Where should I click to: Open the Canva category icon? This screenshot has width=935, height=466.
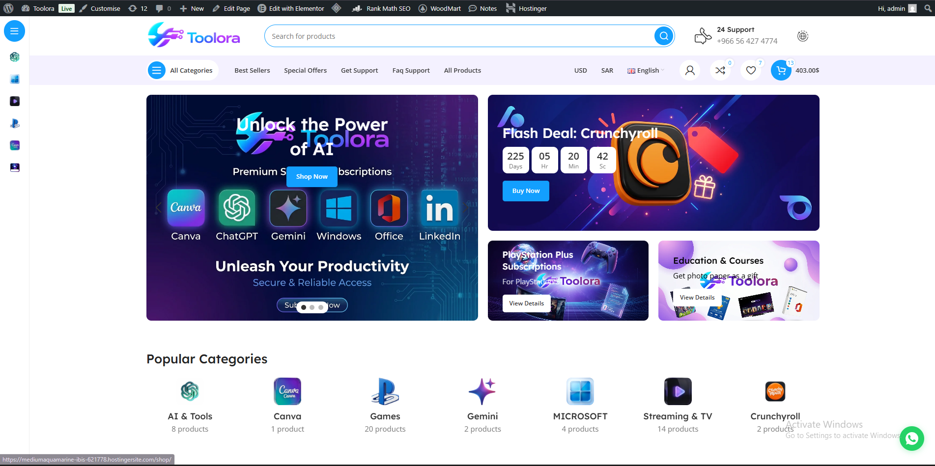287,391
